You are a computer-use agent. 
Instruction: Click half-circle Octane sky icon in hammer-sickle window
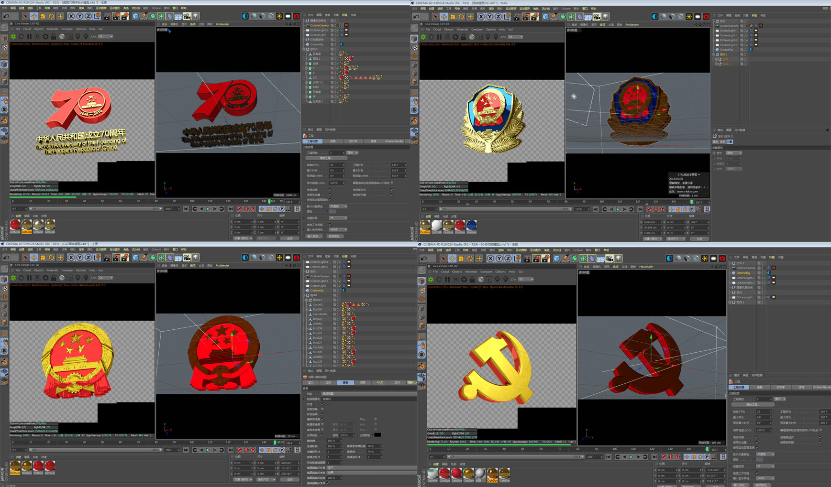[669, 259]
